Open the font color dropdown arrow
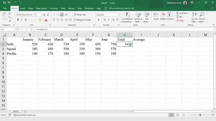 [49, 20]
